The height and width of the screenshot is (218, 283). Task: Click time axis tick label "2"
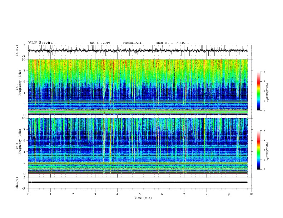click(x=73, y=194)
